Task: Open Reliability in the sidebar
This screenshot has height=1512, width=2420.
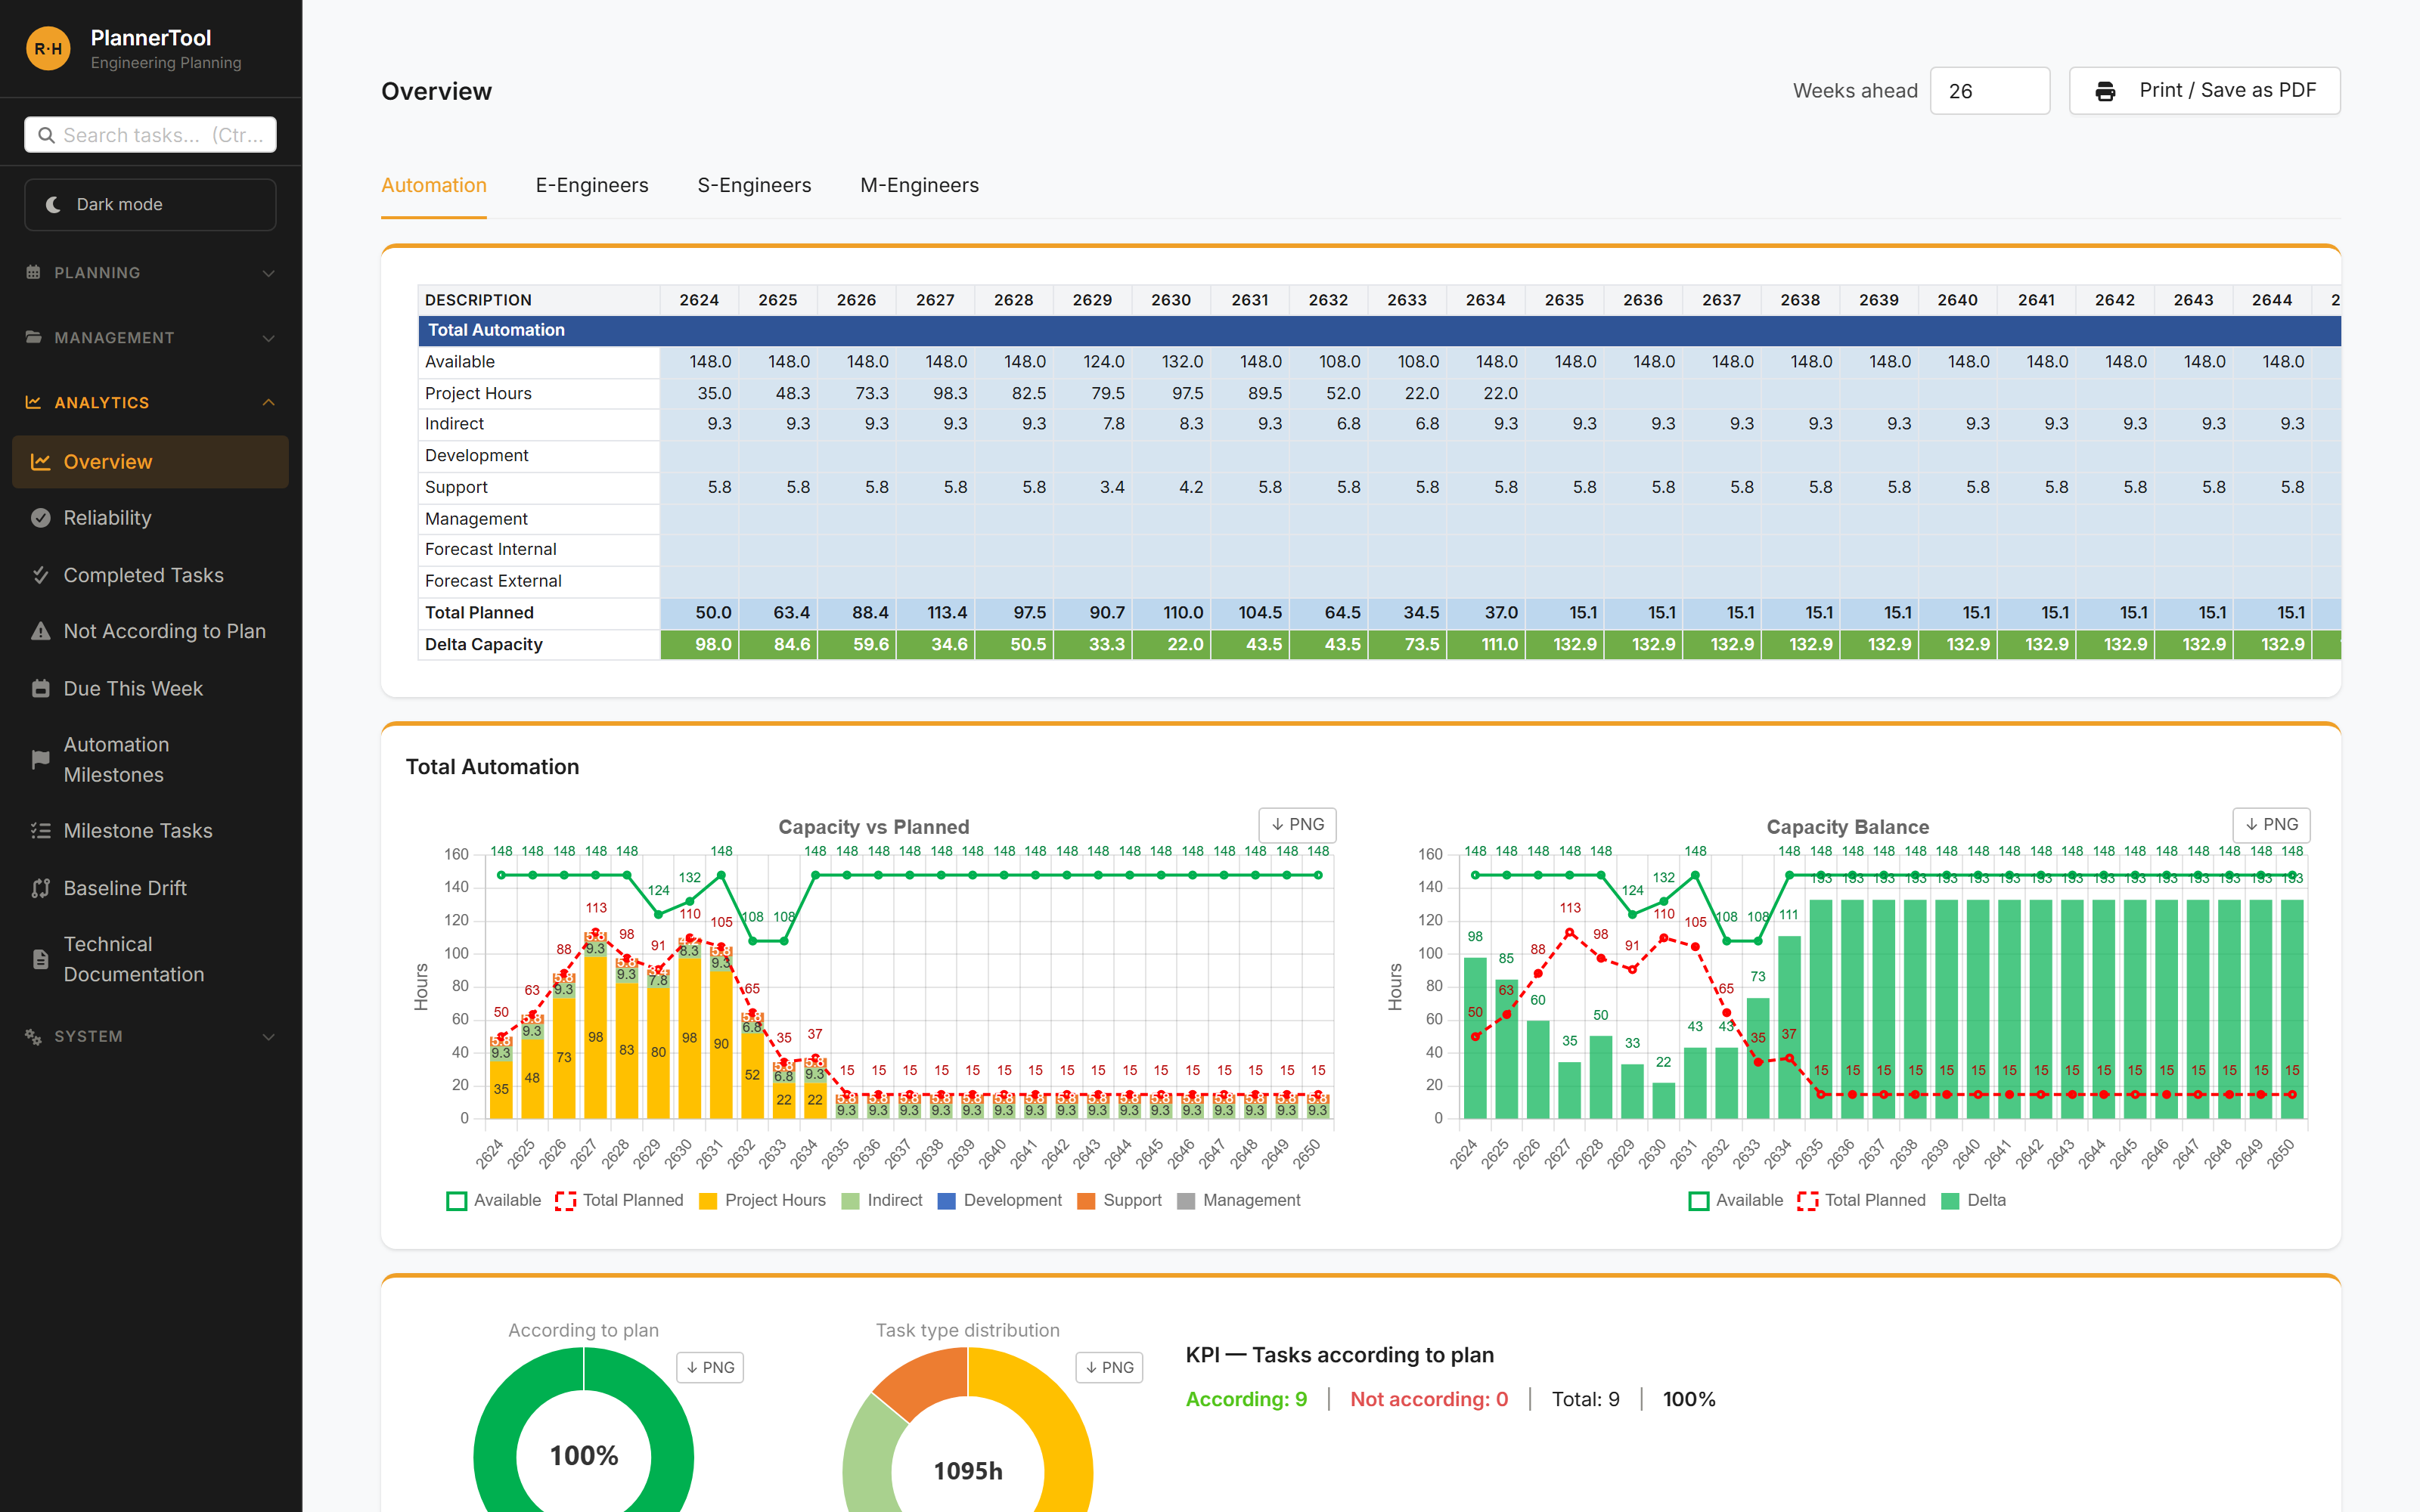Action: tap(150, 518)
